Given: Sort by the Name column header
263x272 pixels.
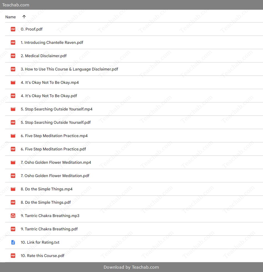Looking at the screenshot, I should tap(11, 17).
